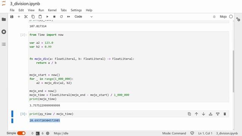
Task: Paste cell from clipboard icon
Action: [x=40, y=17]
